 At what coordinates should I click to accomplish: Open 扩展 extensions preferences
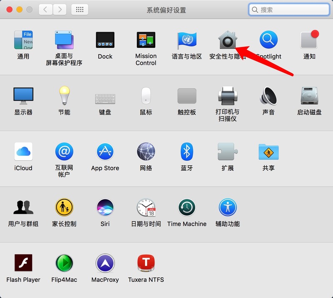(227, 151)
